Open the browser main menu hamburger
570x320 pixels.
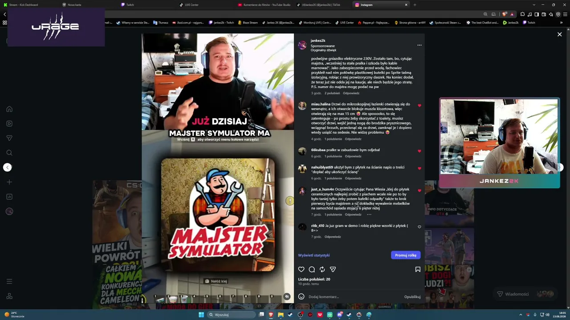(564, 14)
